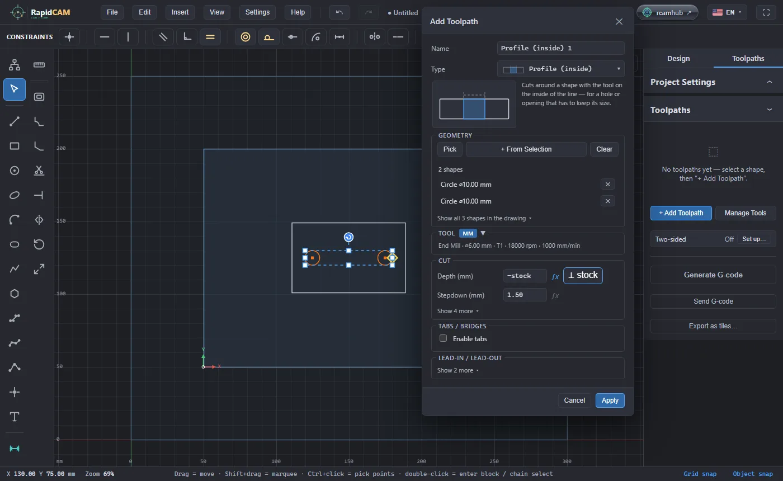Select the Polygon hexagon tool
The width and height of the screenshot is (783, 481).
(15, 294)
